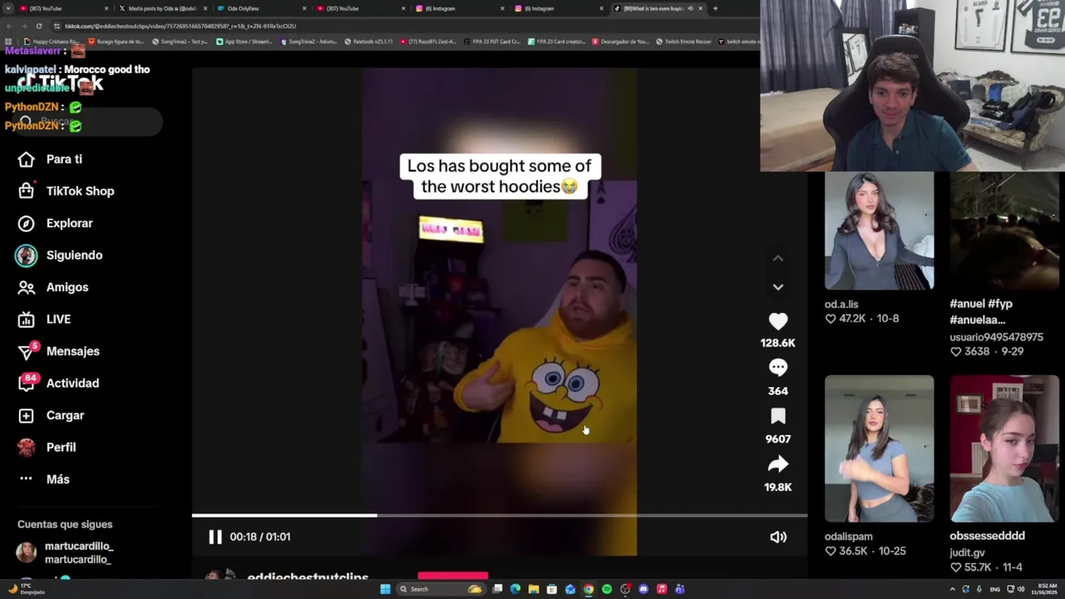This screenshot has height=599, width=1065.
Task: Bookmark the video with the save icon
Action: coord(778,416)
